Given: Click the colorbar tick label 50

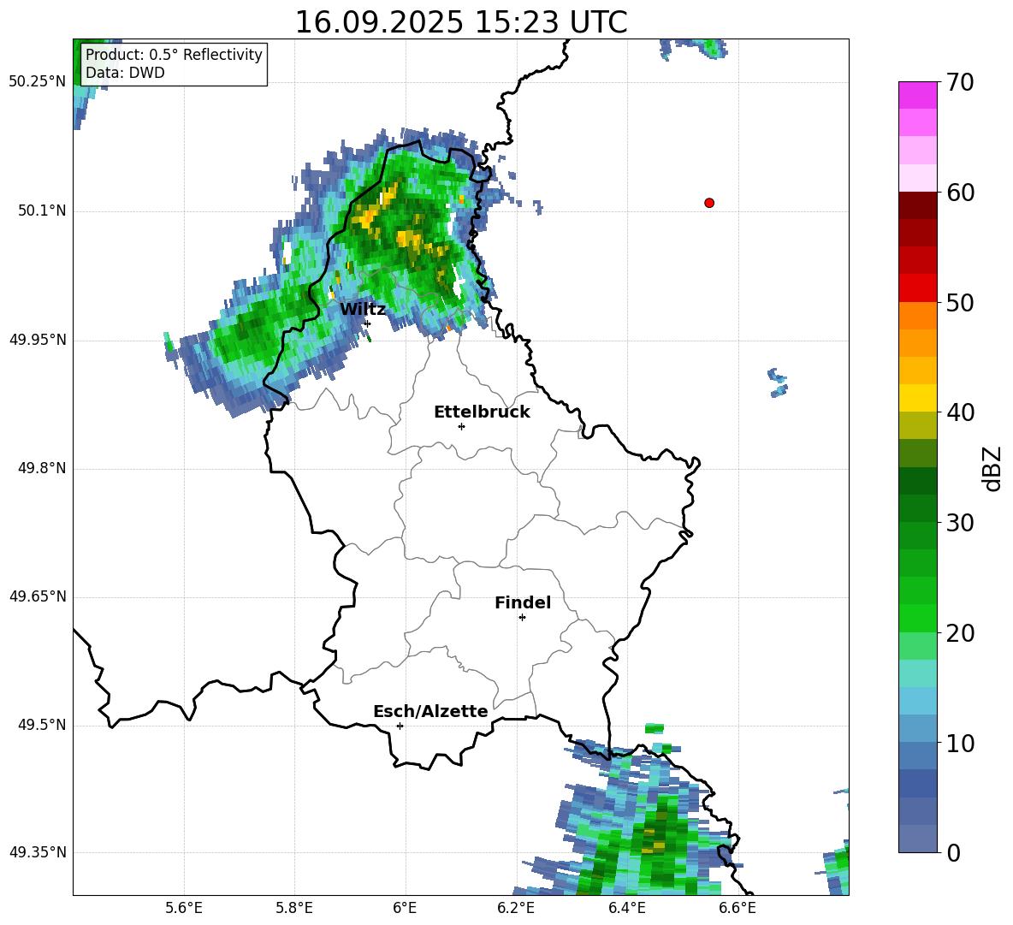Looking at the screenshot, I should [959, 303].
